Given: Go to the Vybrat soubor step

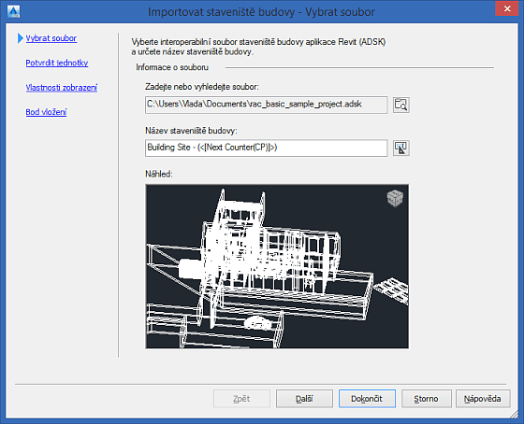Looking at the screenshot, I should tap(51, 38).
